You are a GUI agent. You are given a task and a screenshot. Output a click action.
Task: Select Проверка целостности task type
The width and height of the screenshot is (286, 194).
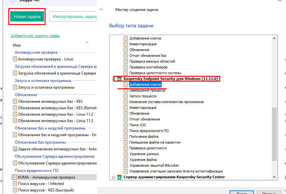tap(148, 148)
